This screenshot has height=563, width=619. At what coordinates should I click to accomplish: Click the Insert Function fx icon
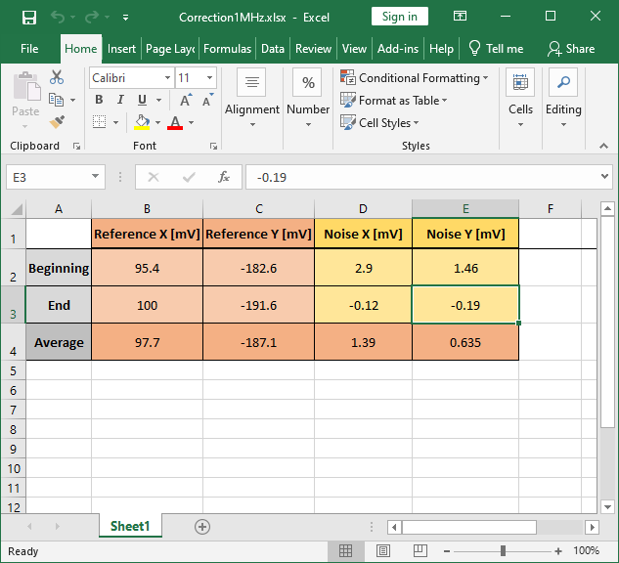224,177
